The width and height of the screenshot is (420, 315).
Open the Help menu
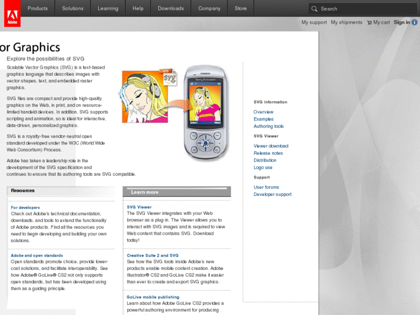click(138, 8)
